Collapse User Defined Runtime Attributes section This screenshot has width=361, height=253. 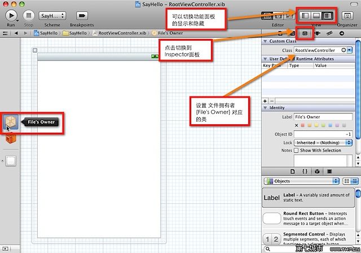265,59
